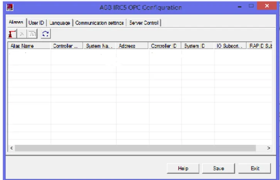This screenshot has height=180, width=280.
Task: Click the delete alias X icon
Action: point(22,34)
